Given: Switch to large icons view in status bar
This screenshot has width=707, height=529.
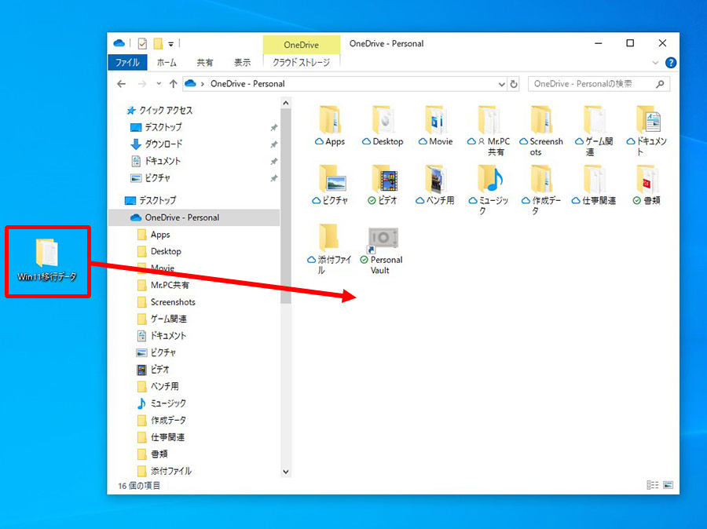Looking at the screenshot, I should coord(669,485).
